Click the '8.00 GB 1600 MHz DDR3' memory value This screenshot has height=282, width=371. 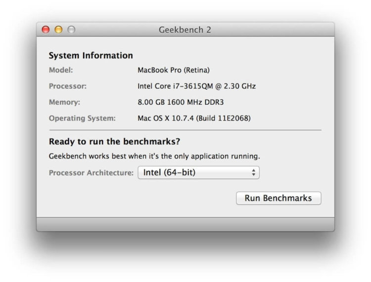coord(181,102)
